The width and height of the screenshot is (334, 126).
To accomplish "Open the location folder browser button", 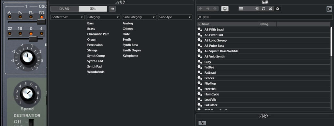I will click(225, 9).
